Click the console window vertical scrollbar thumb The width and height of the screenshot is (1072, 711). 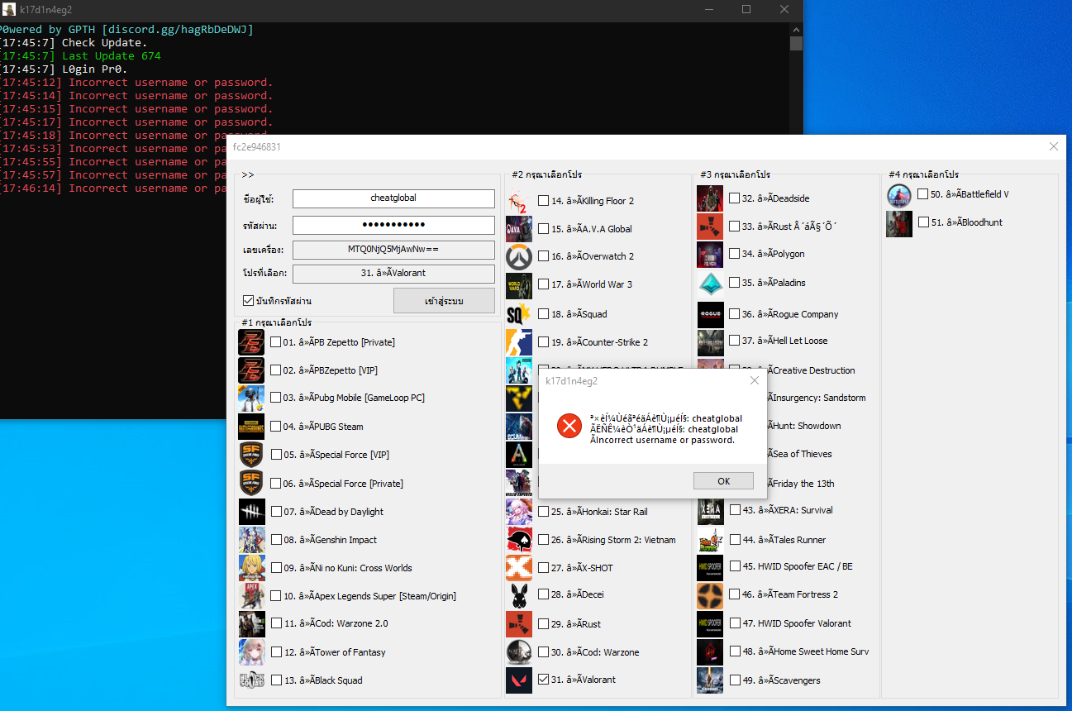click(x=796, y=43)
